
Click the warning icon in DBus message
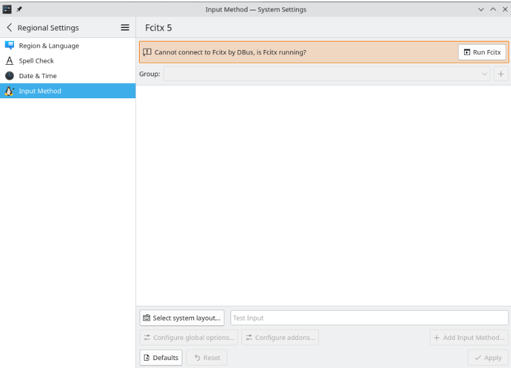[x=148, y=52]
